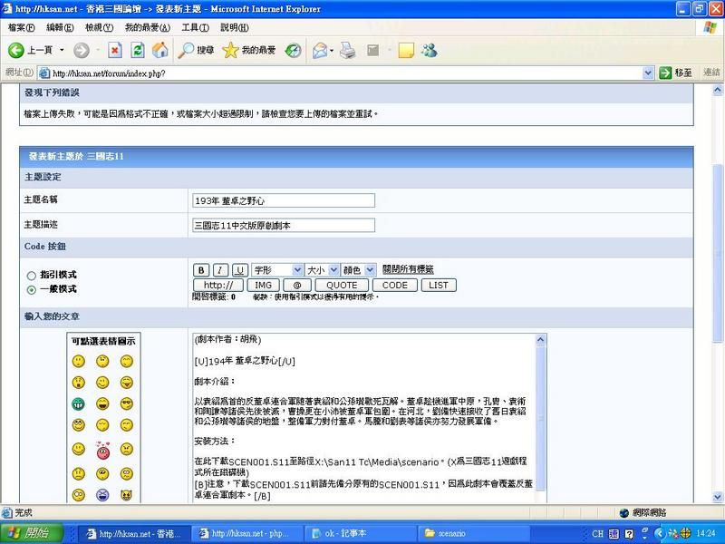The width and height of the screenshot is (725, 544).
Task: Expand the 大小 size dropdown
Action: [x=321, y=270]
